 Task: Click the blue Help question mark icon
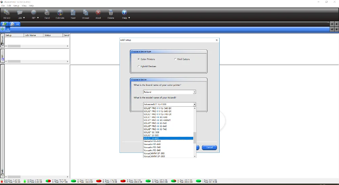pos(124,13)
